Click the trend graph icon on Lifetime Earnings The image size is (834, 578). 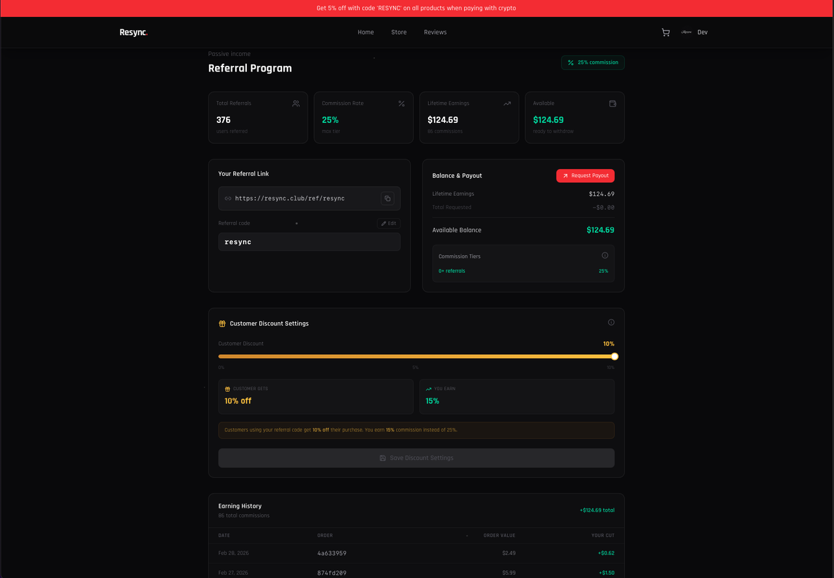pyautogui.click(x=507, y=103)
